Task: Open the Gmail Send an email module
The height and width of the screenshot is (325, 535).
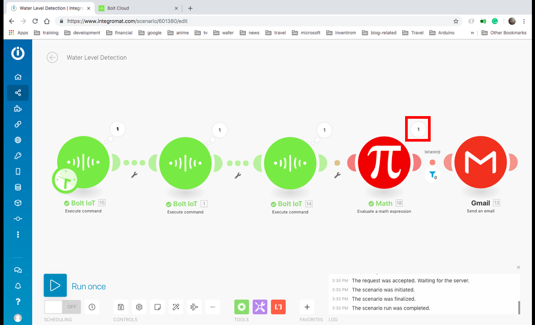Action: tap(480, 162)
